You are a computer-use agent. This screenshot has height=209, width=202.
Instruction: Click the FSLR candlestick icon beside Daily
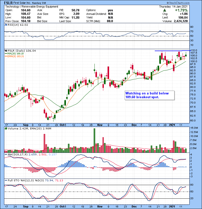point(6,51)
